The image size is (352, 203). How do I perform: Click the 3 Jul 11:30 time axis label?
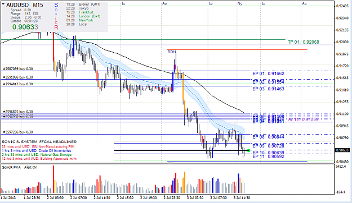pos(242,198)
